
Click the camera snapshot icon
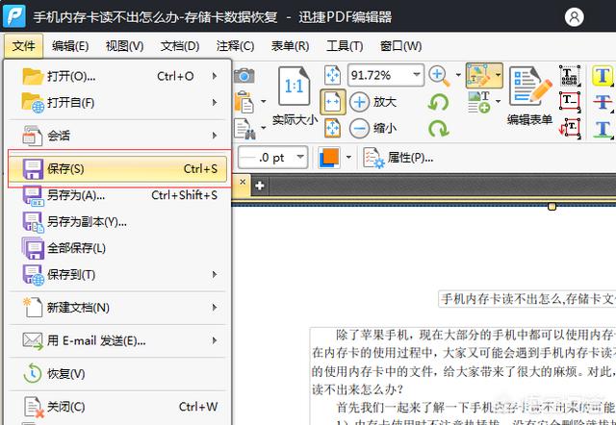tap(244, 75)
